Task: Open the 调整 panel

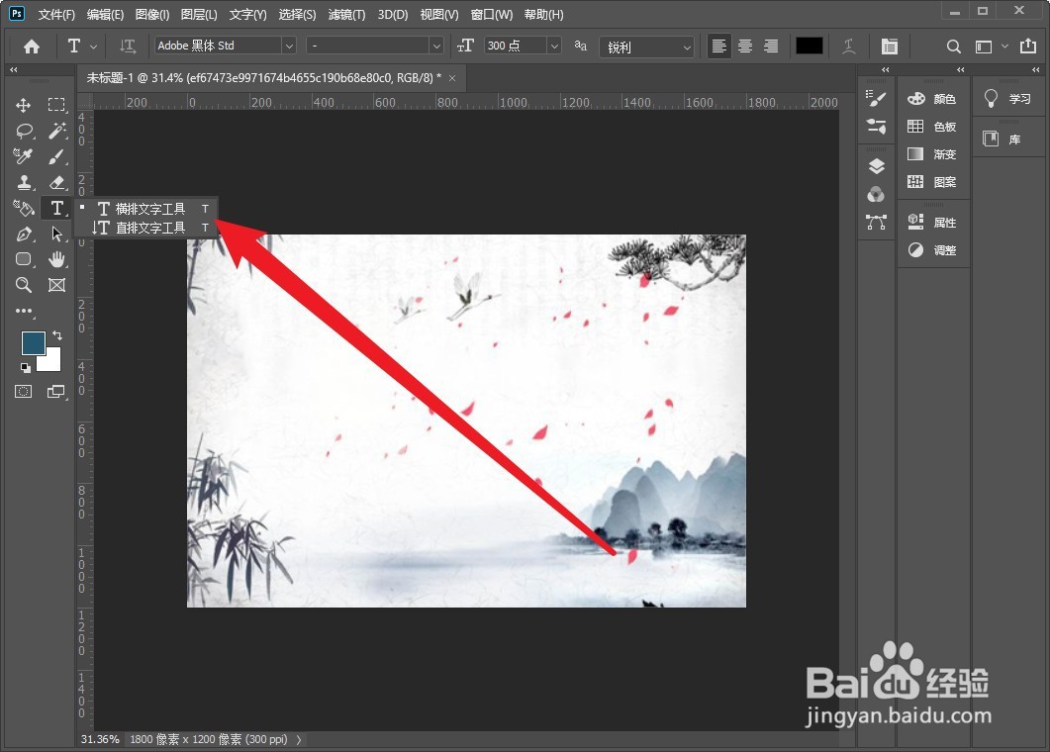Action: tap(932, 249)
